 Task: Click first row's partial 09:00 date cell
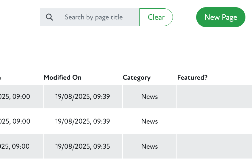pyautogui.click(x=15, y=96)
